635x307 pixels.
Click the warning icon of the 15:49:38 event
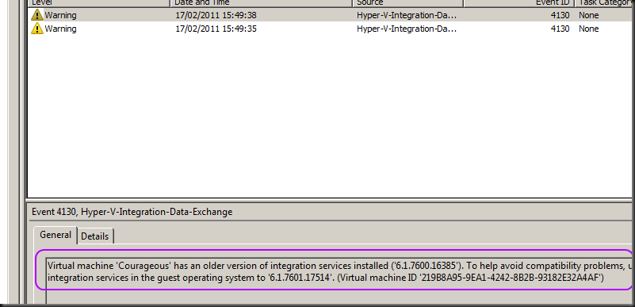click(x=36, y=15)
